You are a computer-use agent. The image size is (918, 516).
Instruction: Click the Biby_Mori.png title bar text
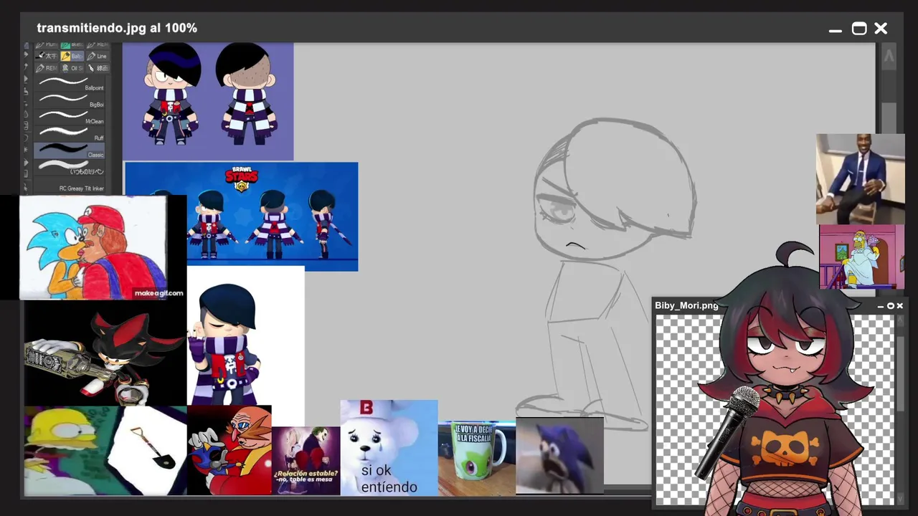[686, 305]
